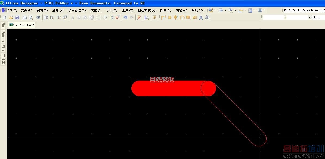
Task: Open the Filter side panel
Action: click(3, 48)
